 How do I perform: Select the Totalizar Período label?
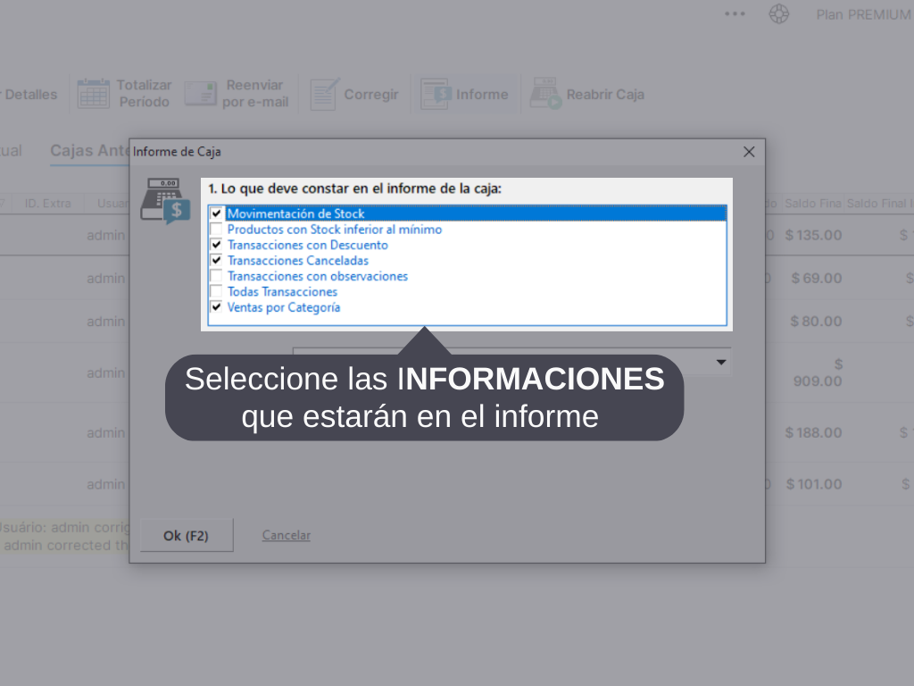coord(144,93)
